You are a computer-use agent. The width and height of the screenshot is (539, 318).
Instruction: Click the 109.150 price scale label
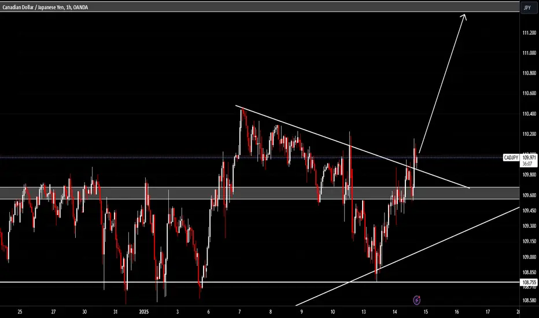coord(529,241)
